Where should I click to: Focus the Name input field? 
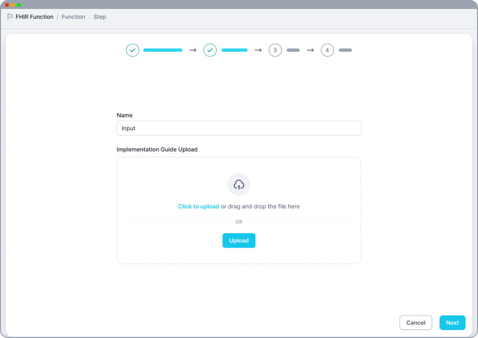pyautogui.click(x=239, y=128)
